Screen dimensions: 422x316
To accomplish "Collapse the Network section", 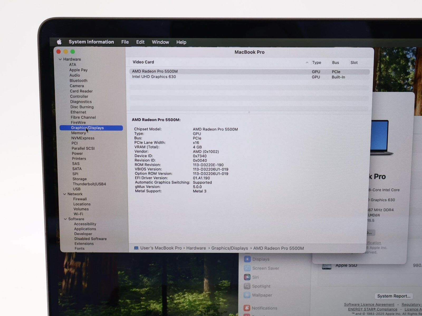I will coord(64,194).
